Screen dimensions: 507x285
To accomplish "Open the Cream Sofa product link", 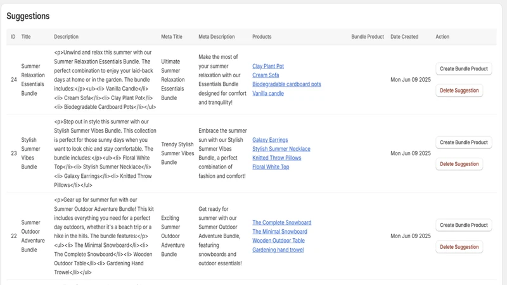I will 266,75.
